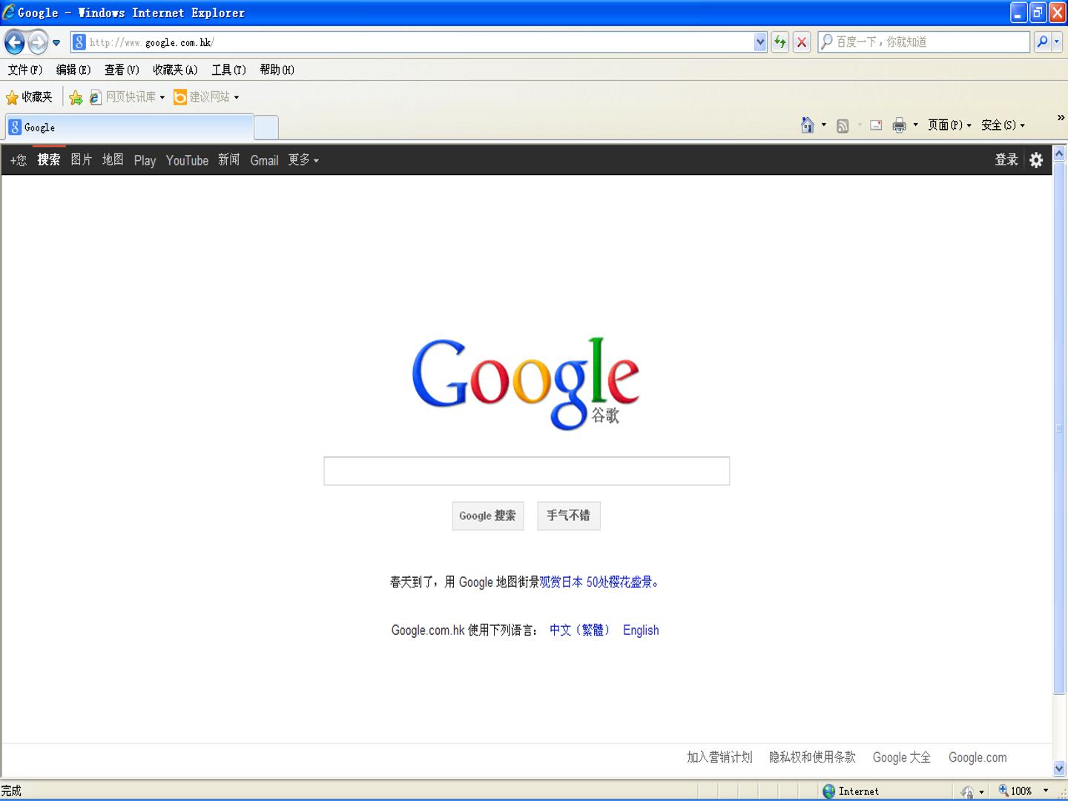Image resolution: width=1068 pixels, height=801 pixels.
Task: Click the Google 谷歌 logo
Action: [526, 383]
